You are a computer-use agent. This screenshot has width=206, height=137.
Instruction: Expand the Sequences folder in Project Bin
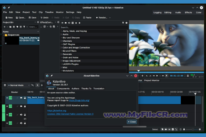pyautogui.click(x=3, y=35)
